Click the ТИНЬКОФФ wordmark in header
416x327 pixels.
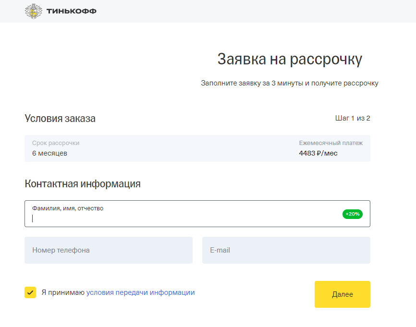(72, 11)
